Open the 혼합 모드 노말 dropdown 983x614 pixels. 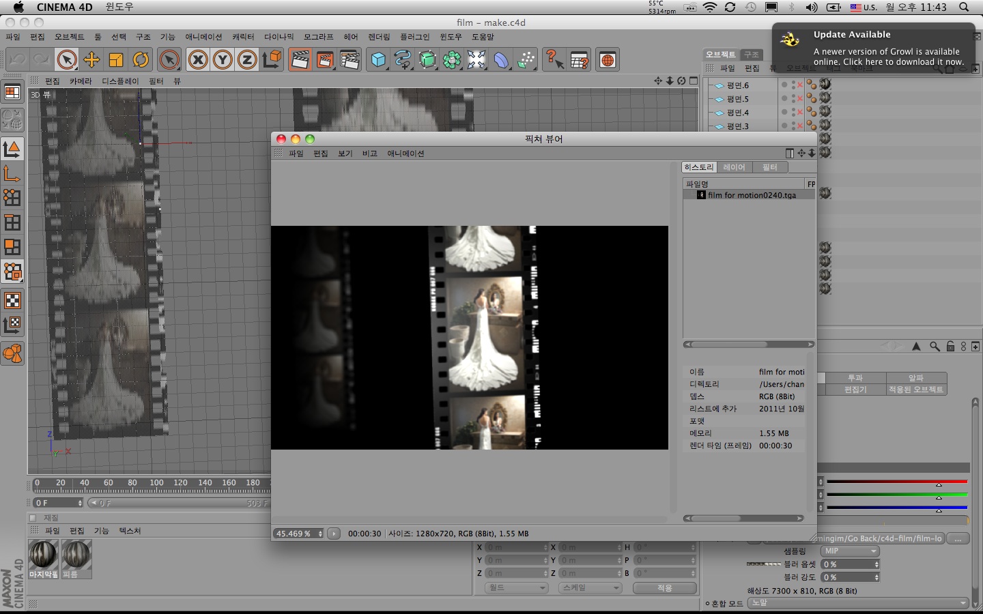859,603
